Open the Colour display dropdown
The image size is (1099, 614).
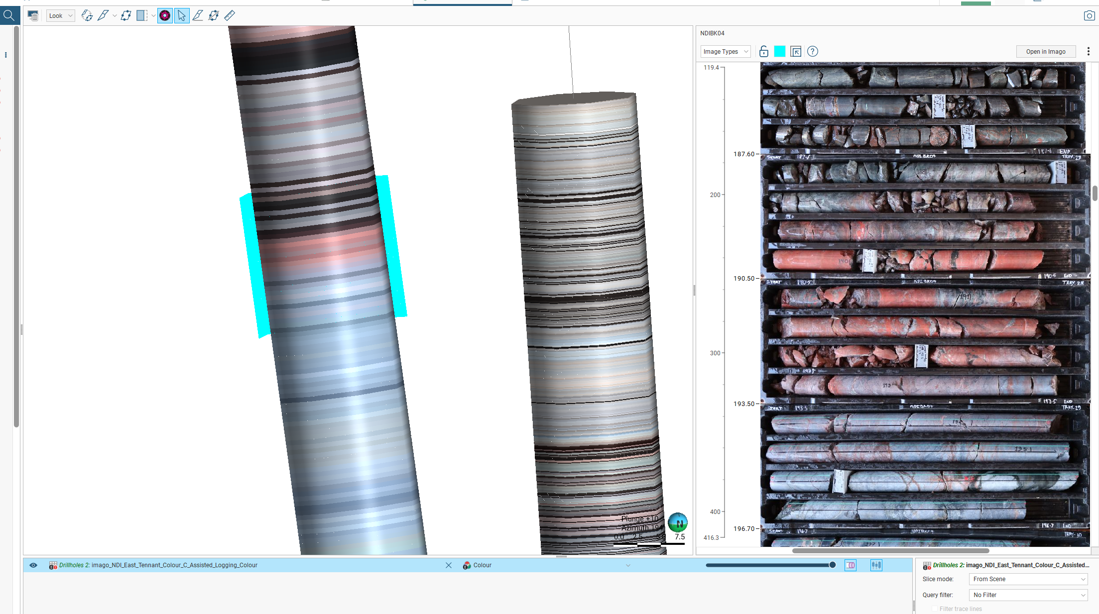(x=547, y=565)
